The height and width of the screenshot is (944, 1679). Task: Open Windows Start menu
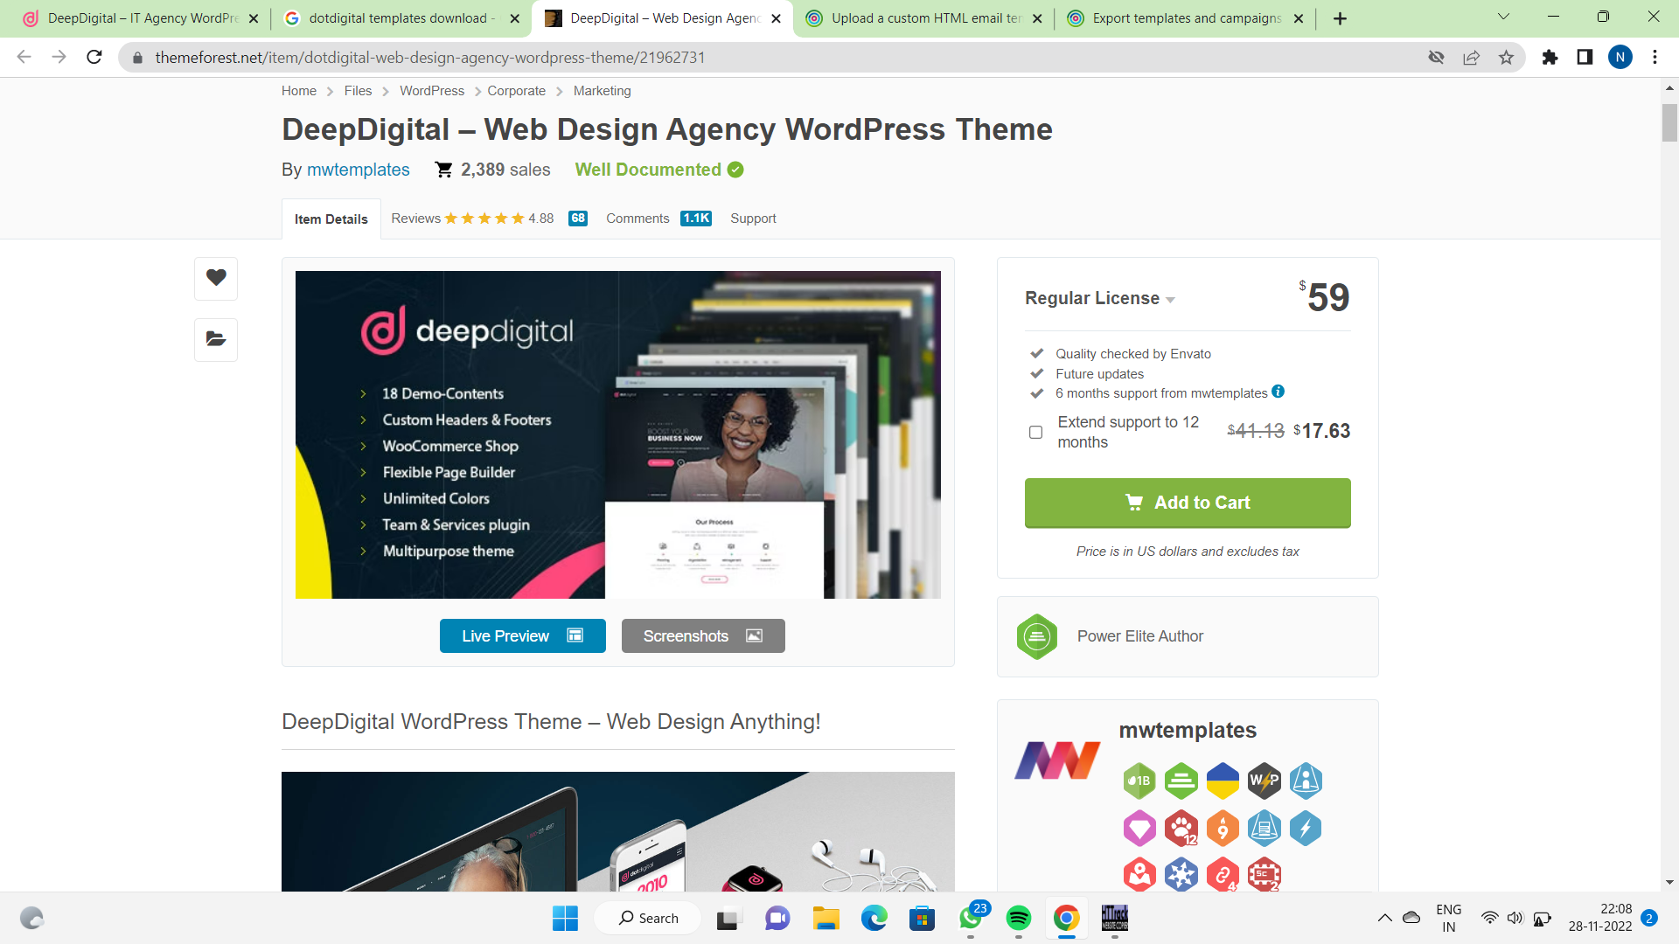coord(565,918)
